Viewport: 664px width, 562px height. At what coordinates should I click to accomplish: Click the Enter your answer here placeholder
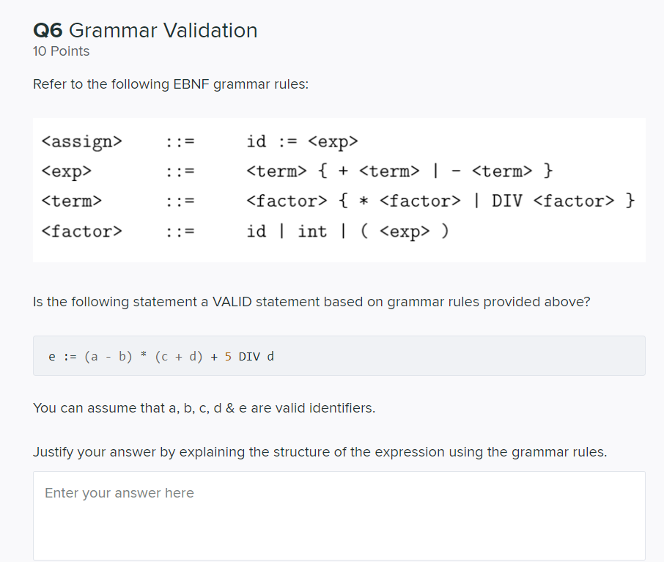click(119, 492)
